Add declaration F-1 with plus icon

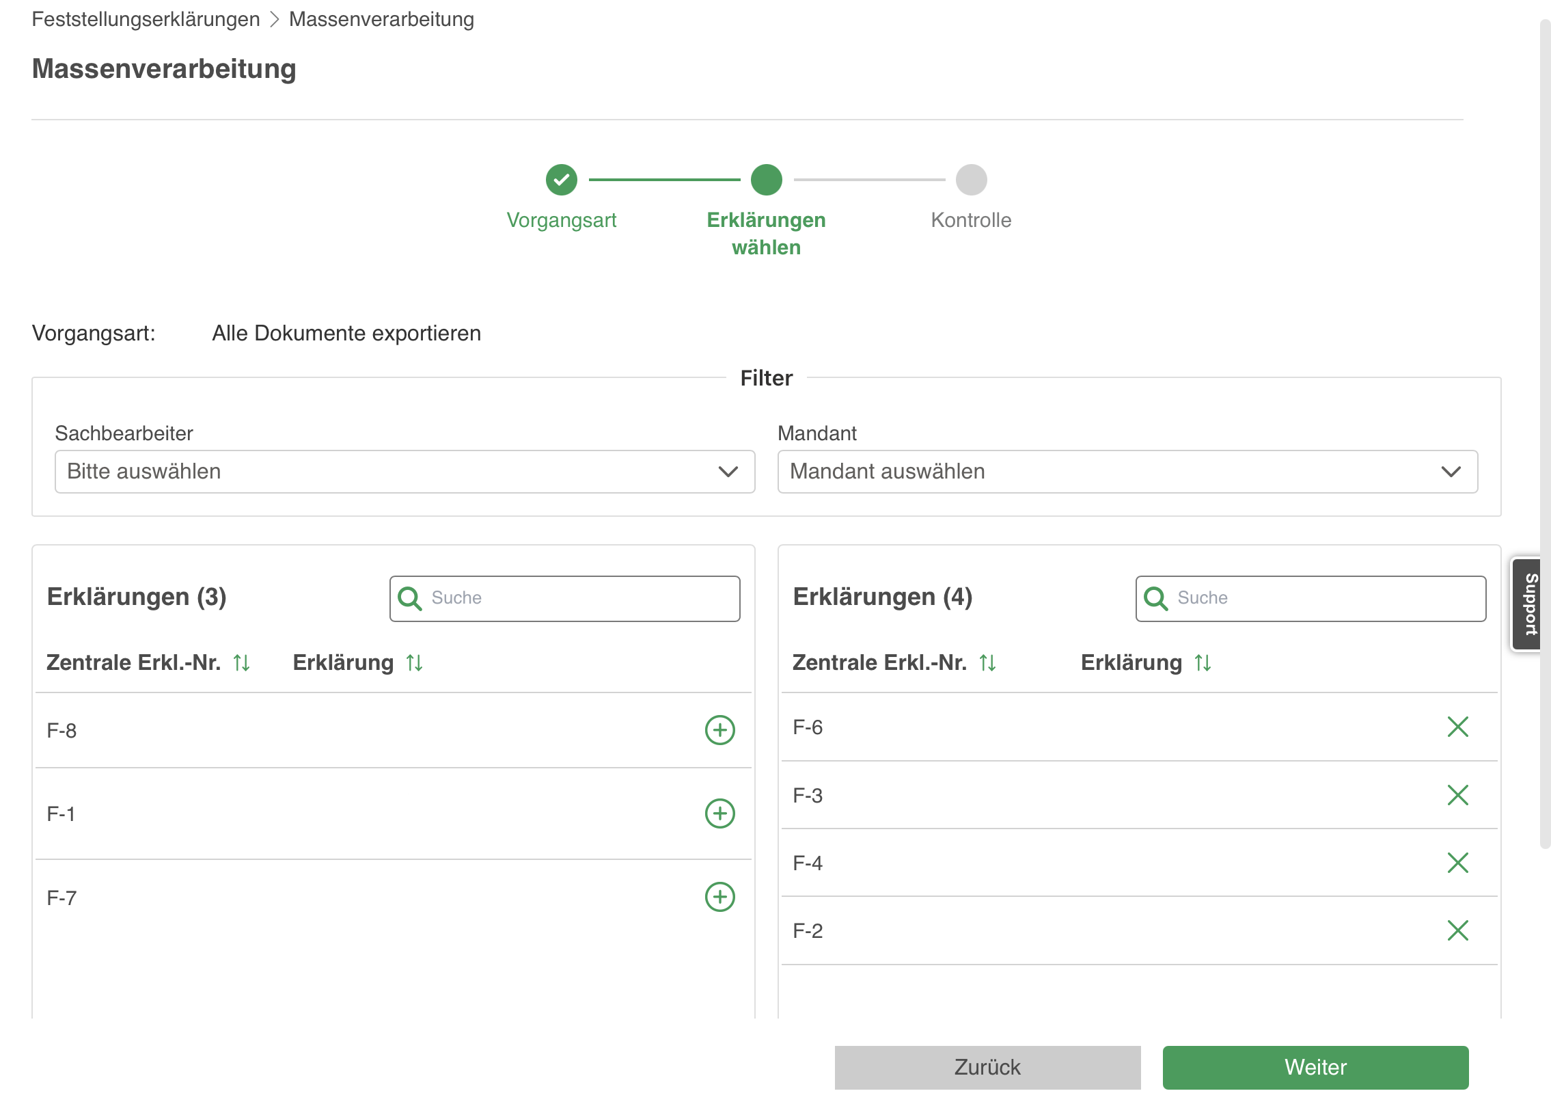[x=719, y=813]
